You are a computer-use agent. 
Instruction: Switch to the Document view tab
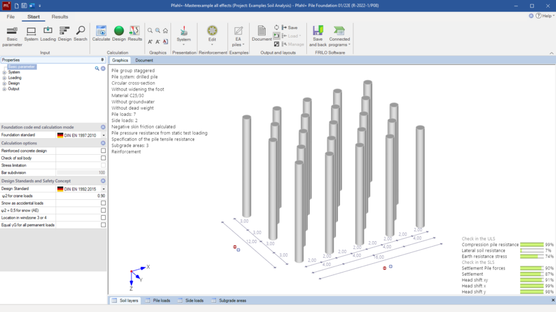tap(144, 60)
